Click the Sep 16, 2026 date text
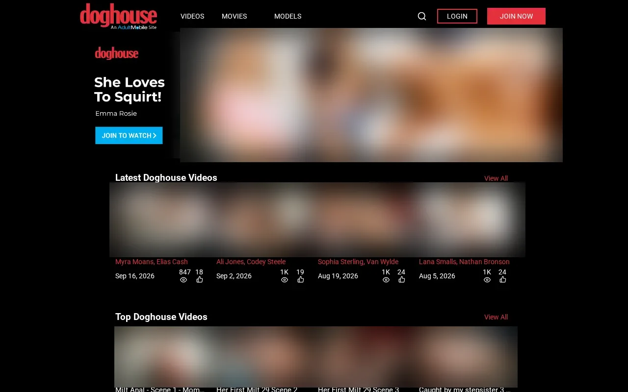628x392 pixels. [x=135, y=276]
